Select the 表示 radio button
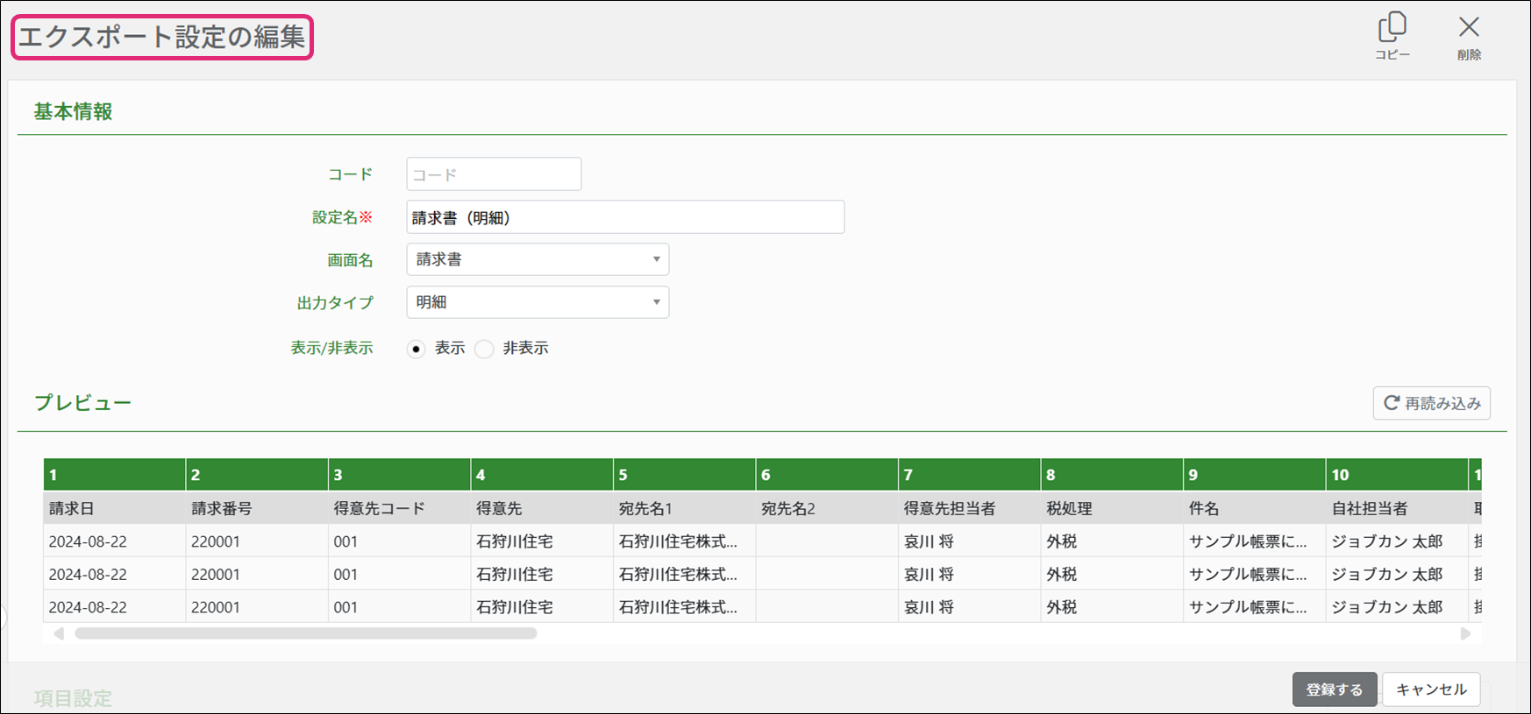The image size is (1531, 714). (417, 349)
